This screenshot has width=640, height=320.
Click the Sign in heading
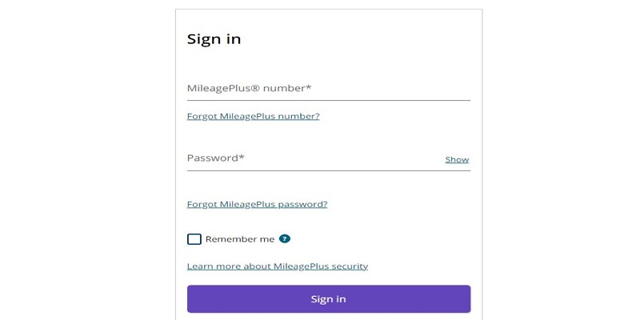214,39
